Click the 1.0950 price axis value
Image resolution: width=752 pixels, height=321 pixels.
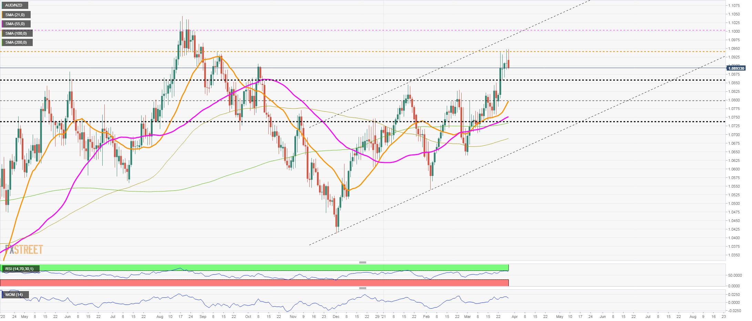[x=733, y=48]
